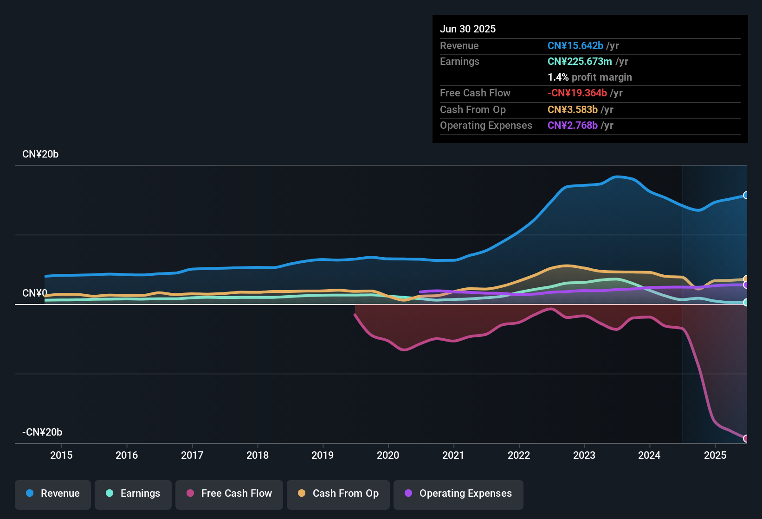Click the 2020 x-axis year label
The image size is (762, 519).
[388, 456]
